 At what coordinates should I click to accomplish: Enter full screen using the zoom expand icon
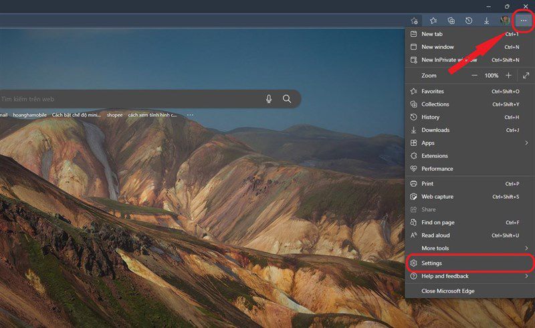coord(526,75)
